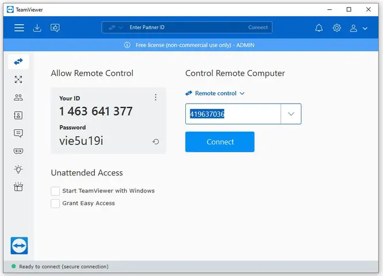Open the Chat sidebar icon
Screen dimensions: 383x276
[18, 133]
